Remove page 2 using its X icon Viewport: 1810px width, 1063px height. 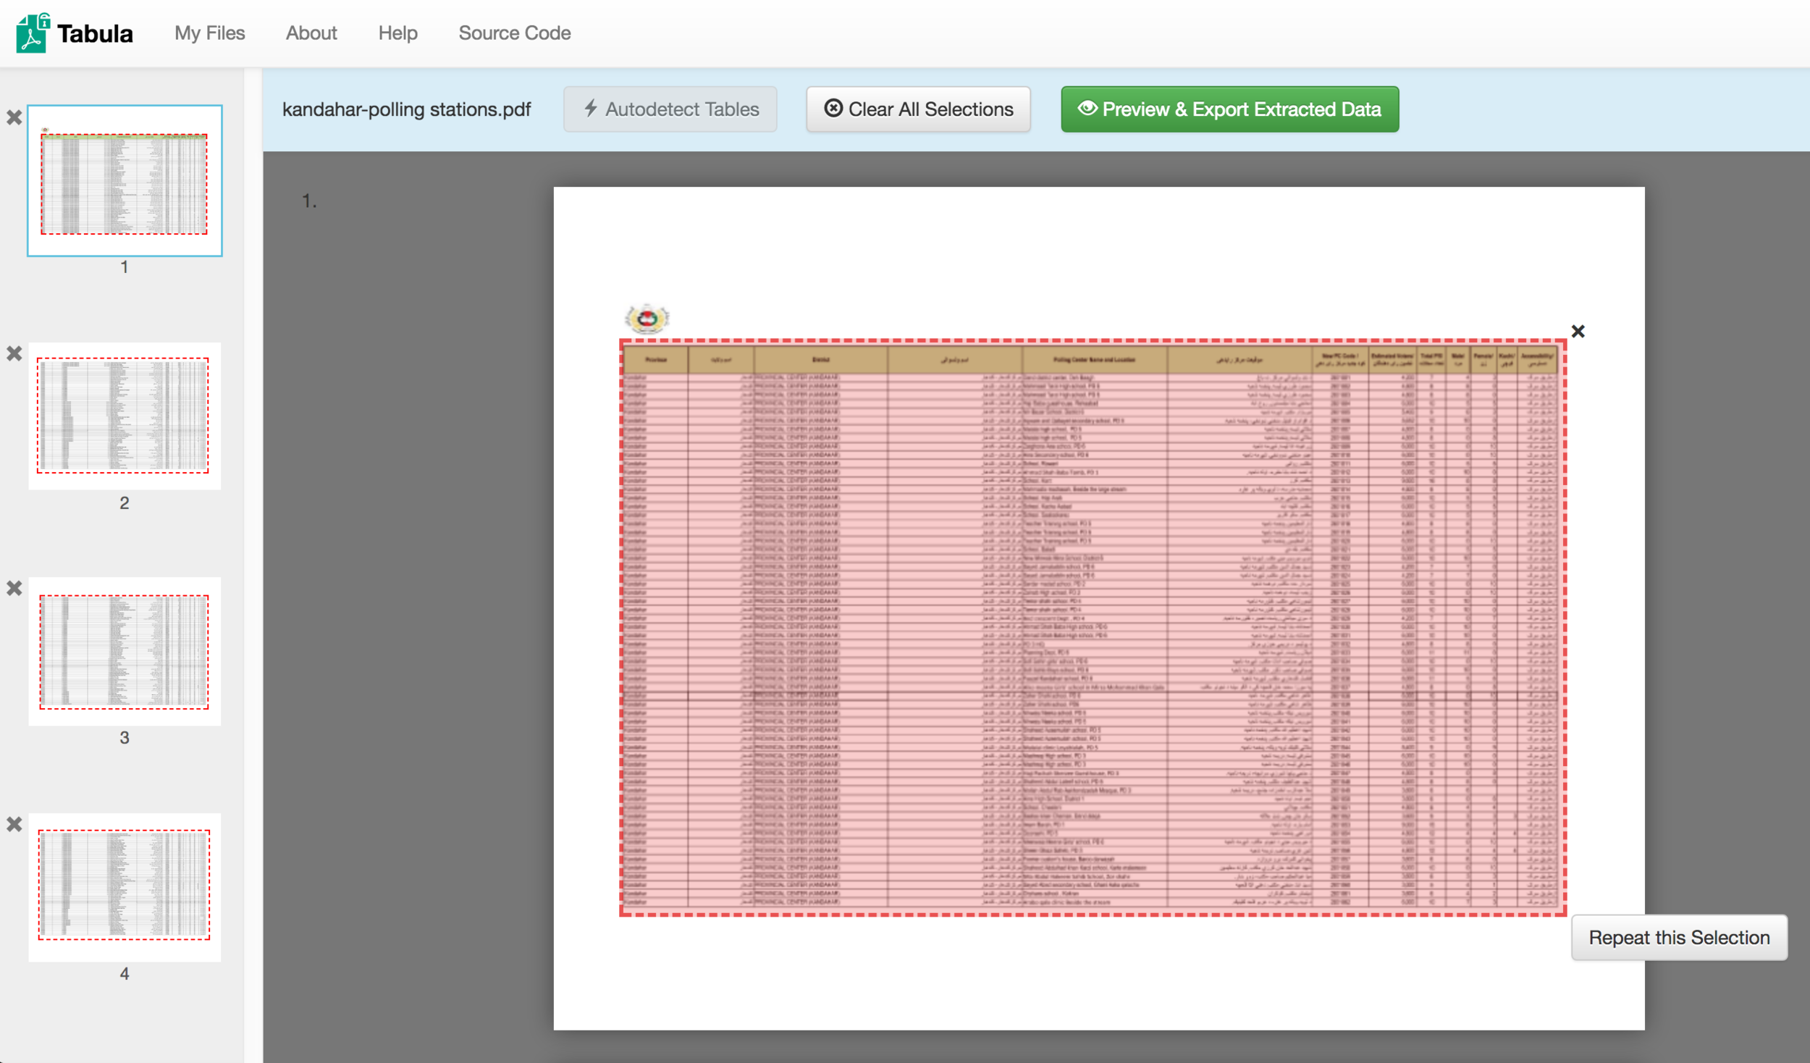coord(14,353)
